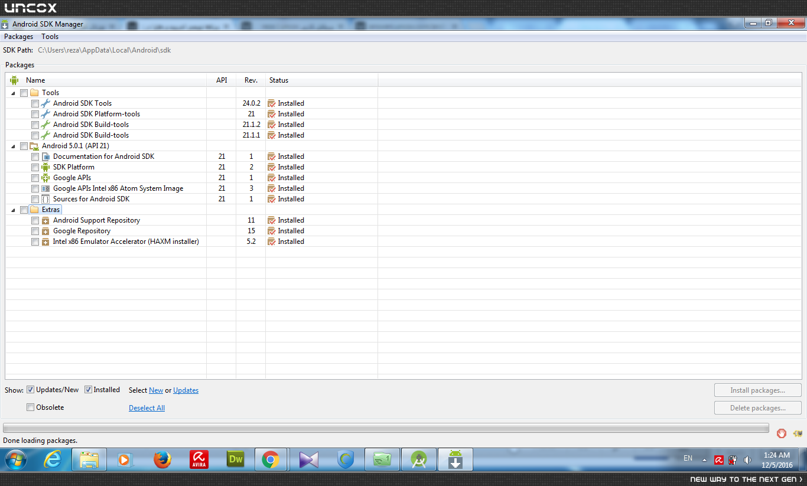
Task: Click the API column header
Action: [x=222, y=80]
